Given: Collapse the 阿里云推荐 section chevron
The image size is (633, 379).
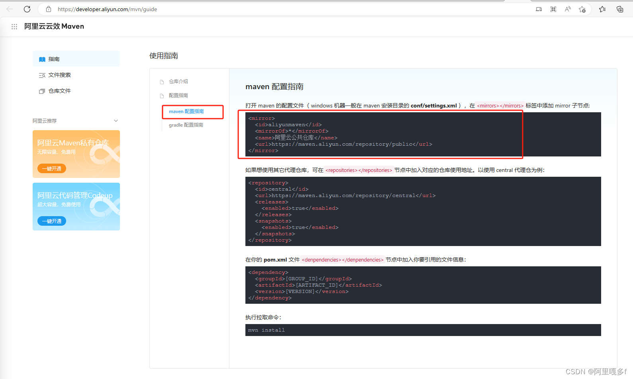Looking at the screenshot, I should 116,121.
